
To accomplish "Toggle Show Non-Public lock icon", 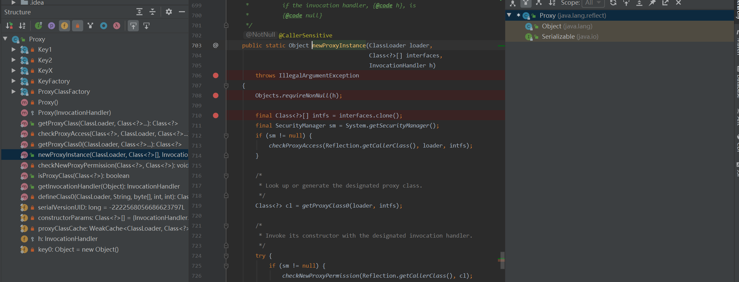I will click(78, 26).
